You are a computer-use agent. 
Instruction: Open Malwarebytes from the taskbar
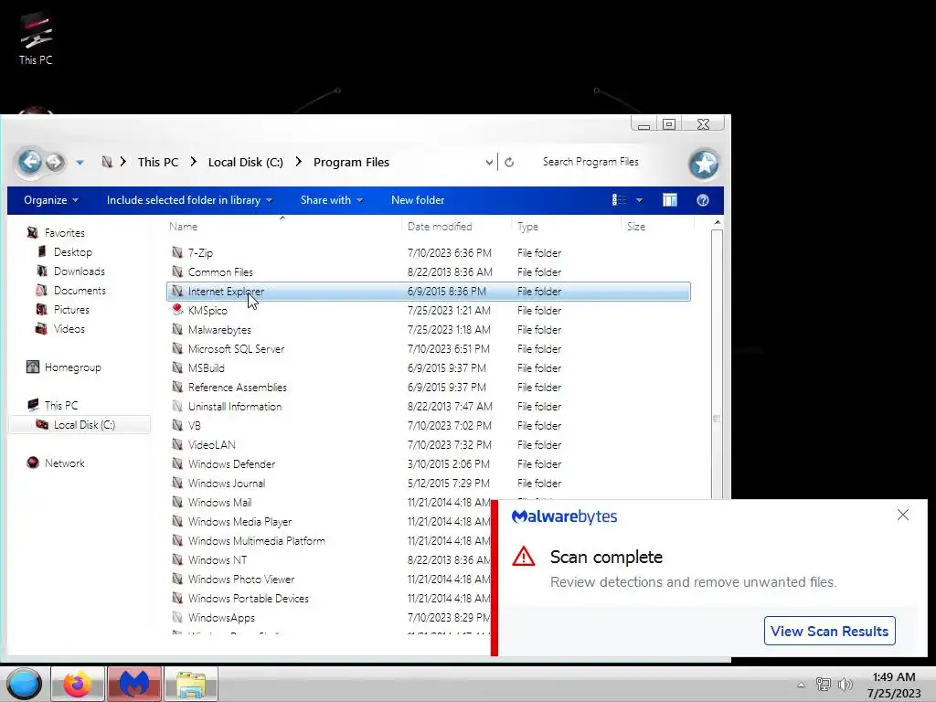click(x=134, y=684)
